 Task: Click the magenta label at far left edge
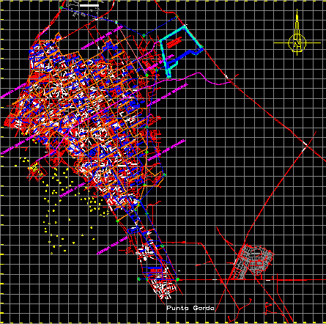click(10, 91)
